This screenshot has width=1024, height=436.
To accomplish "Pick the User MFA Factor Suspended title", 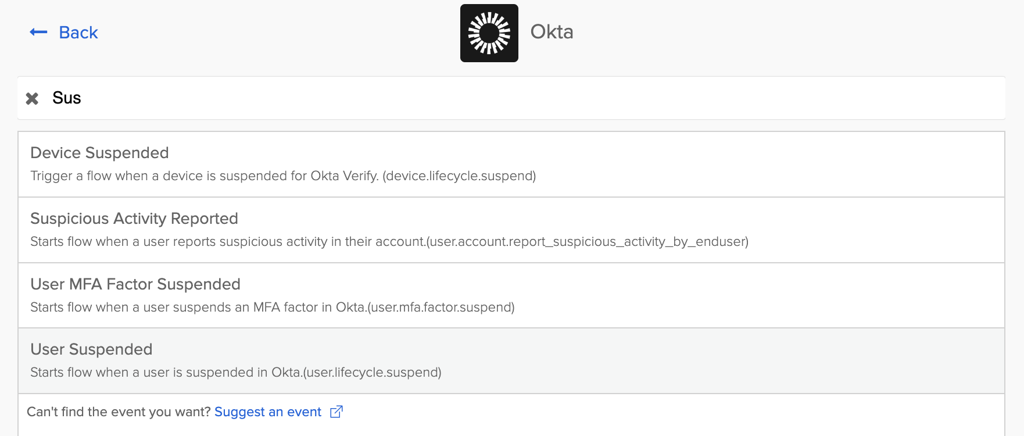I will point(135,284).
